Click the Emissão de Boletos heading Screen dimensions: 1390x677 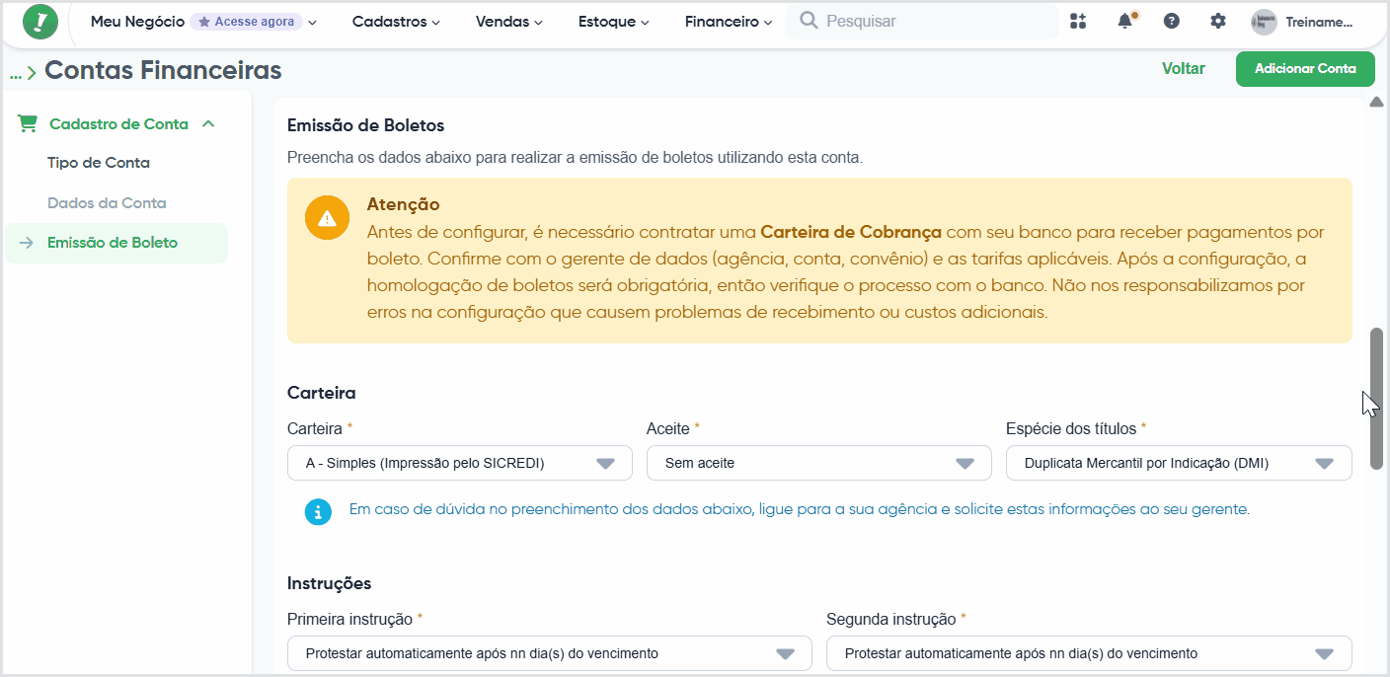366,125
